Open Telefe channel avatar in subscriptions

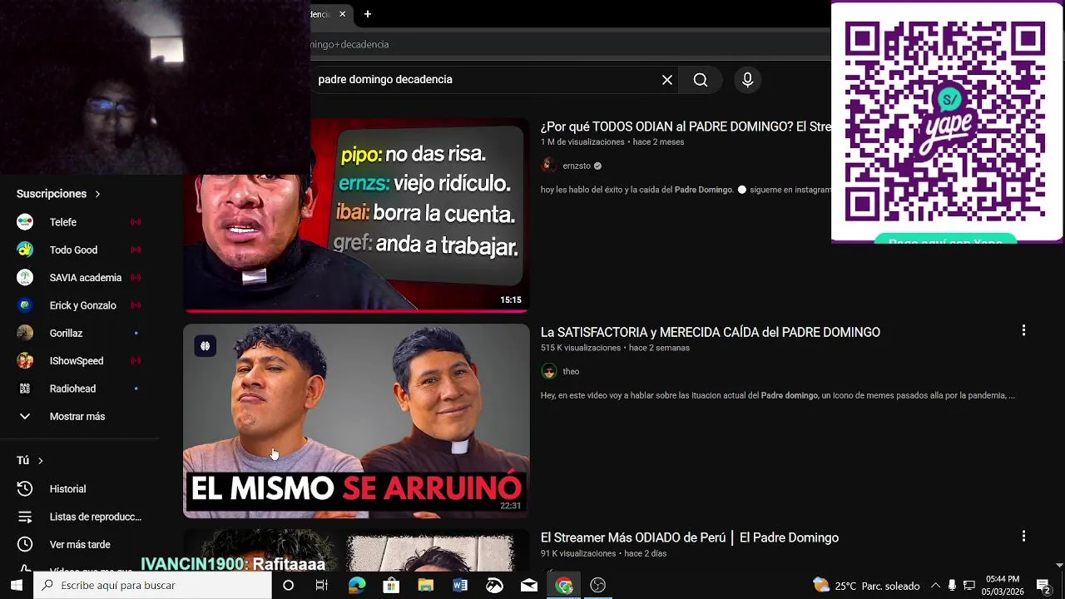click(x=25, y=222)
